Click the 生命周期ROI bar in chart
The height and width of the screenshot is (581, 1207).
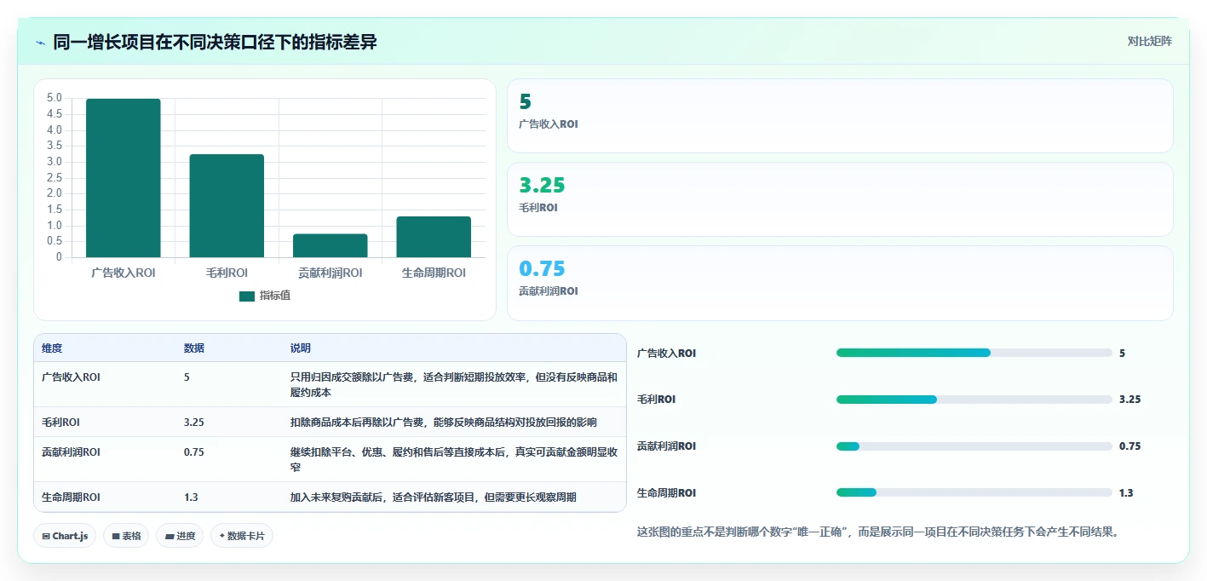(434, 237)
